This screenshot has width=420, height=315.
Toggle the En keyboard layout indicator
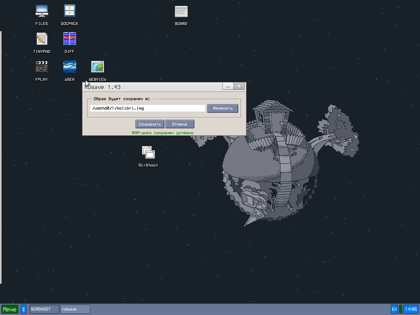pos(394,309)
